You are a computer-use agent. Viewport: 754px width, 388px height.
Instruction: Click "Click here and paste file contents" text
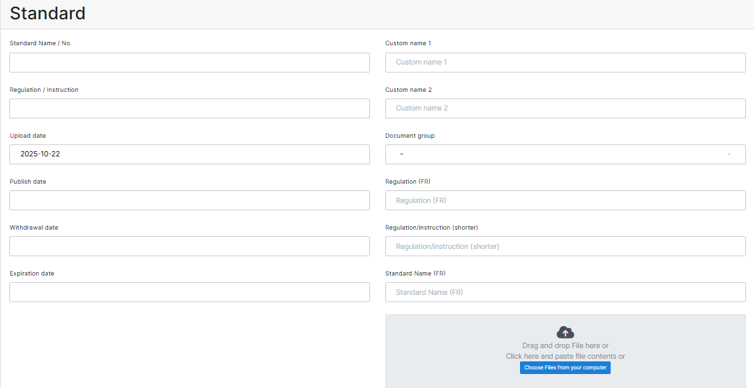[565, 356]
